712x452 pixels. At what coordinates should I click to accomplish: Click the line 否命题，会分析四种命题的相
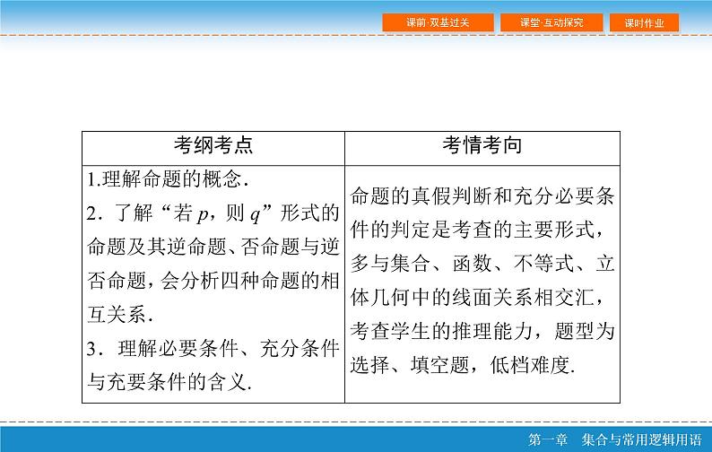213,281
